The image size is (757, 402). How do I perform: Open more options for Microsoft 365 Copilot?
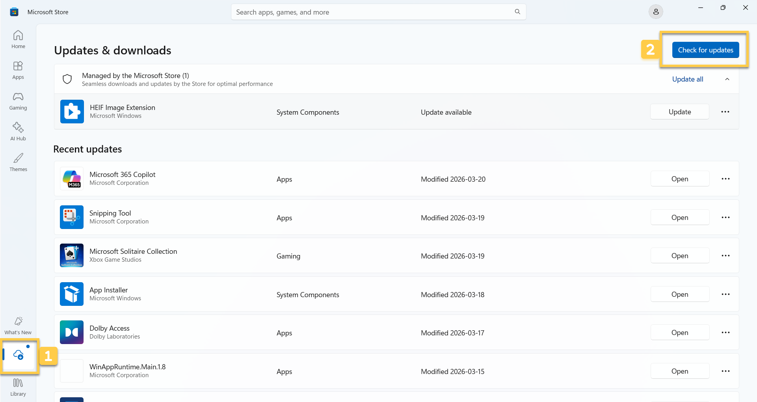click(725, 179)
